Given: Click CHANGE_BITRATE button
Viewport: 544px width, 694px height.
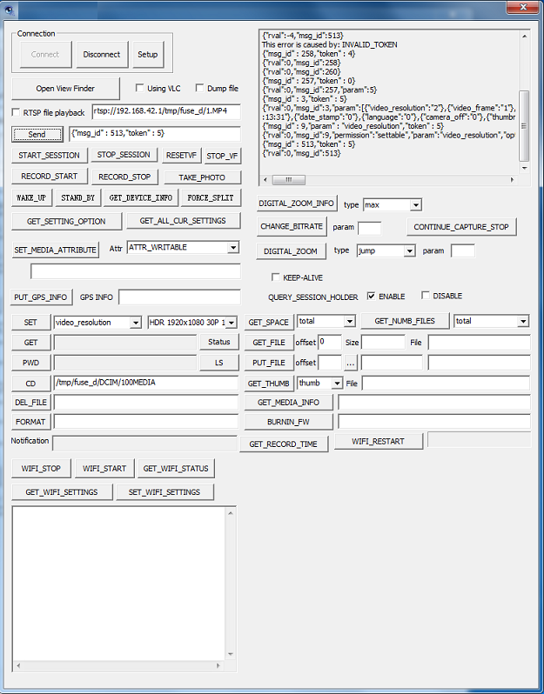Looking at the screenshot, I should (x=292, y=227).
